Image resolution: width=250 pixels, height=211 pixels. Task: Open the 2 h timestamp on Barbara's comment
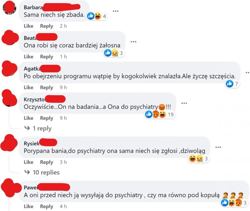pos(63,26)
